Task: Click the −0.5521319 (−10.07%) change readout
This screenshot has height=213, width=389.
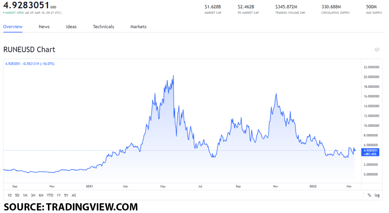Action: [38, 64]
